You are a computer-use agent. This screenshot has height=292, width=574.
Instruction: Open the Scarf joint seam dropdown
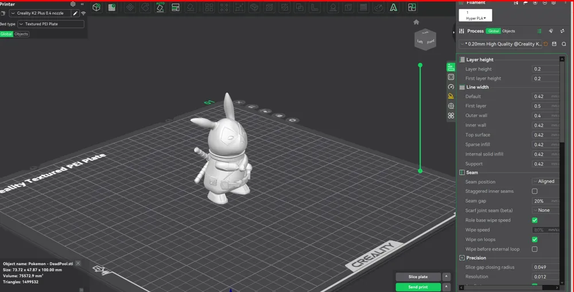(545, 211)
